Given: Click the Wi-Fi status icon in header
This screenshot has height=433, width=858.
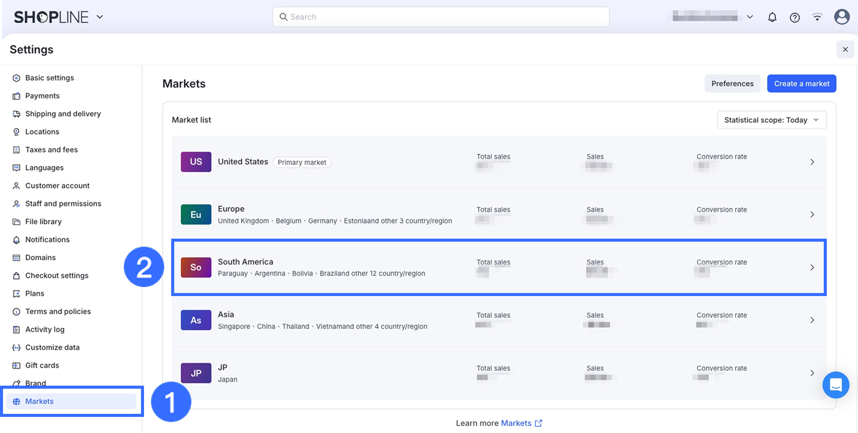Looking at the screenshot, I should pos(817,17).
